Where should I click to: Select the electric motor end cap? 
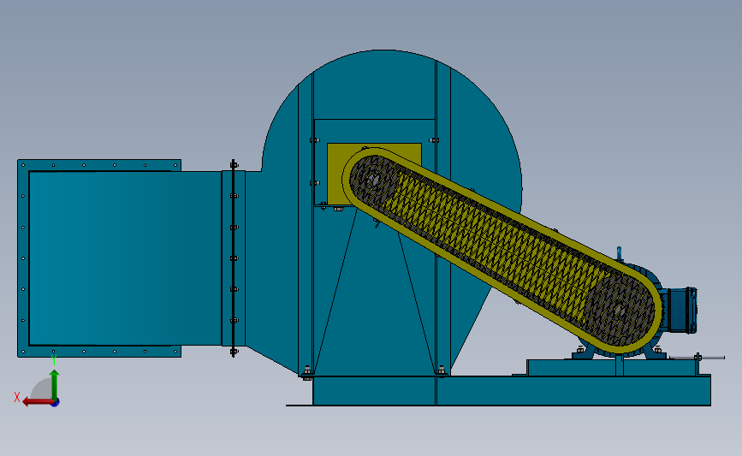coord(682,310)
